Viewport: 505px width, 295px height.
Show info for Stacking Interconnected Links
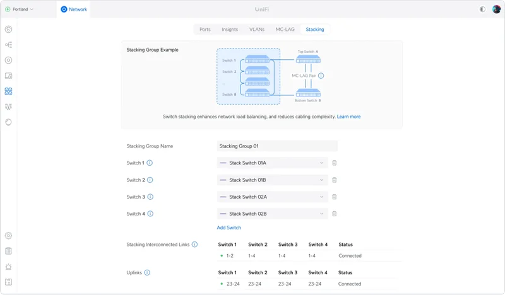194,245
